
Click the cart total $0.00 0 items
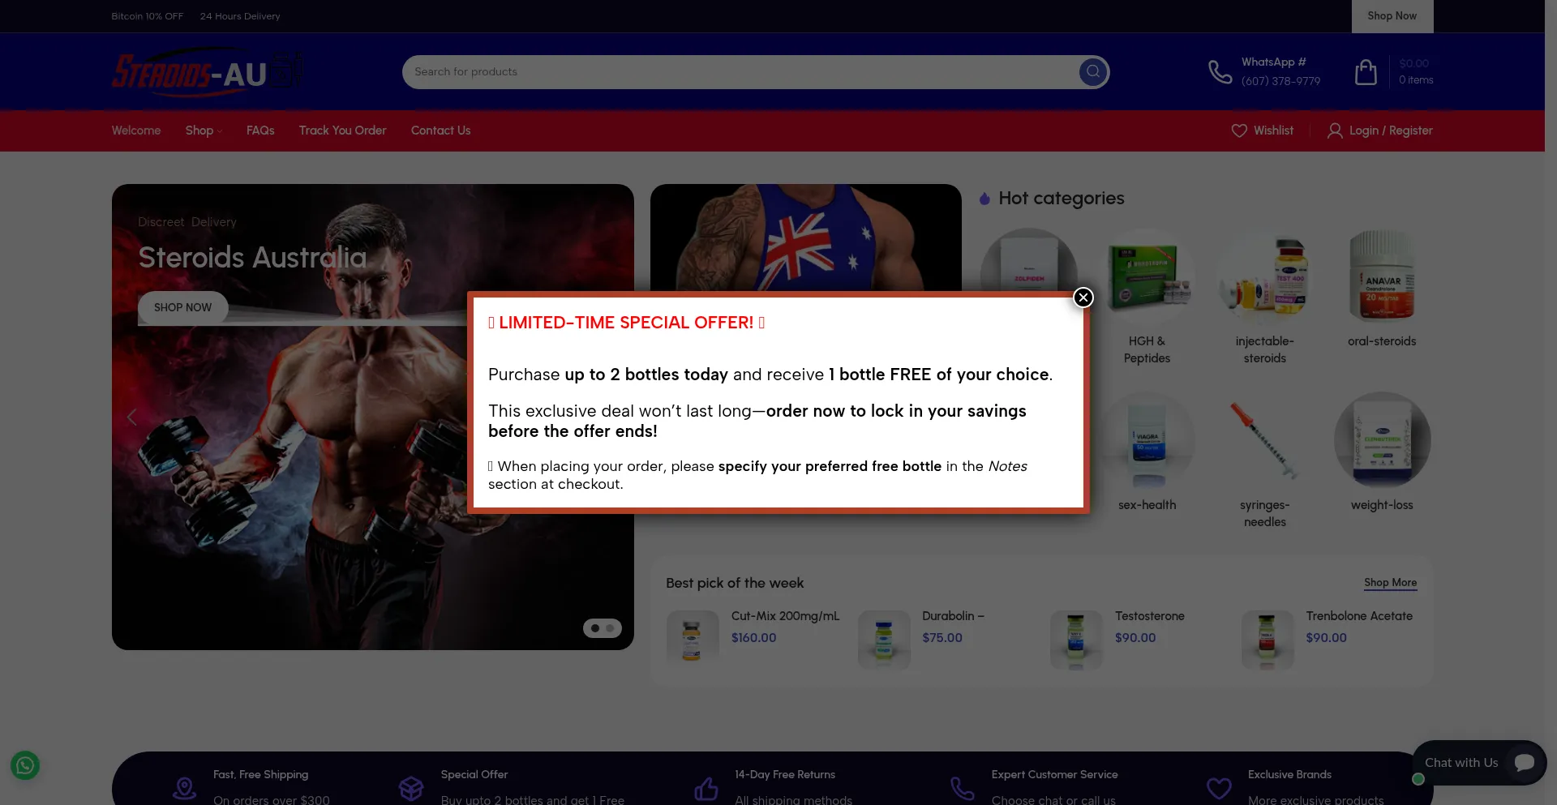tap(1416, 72)
